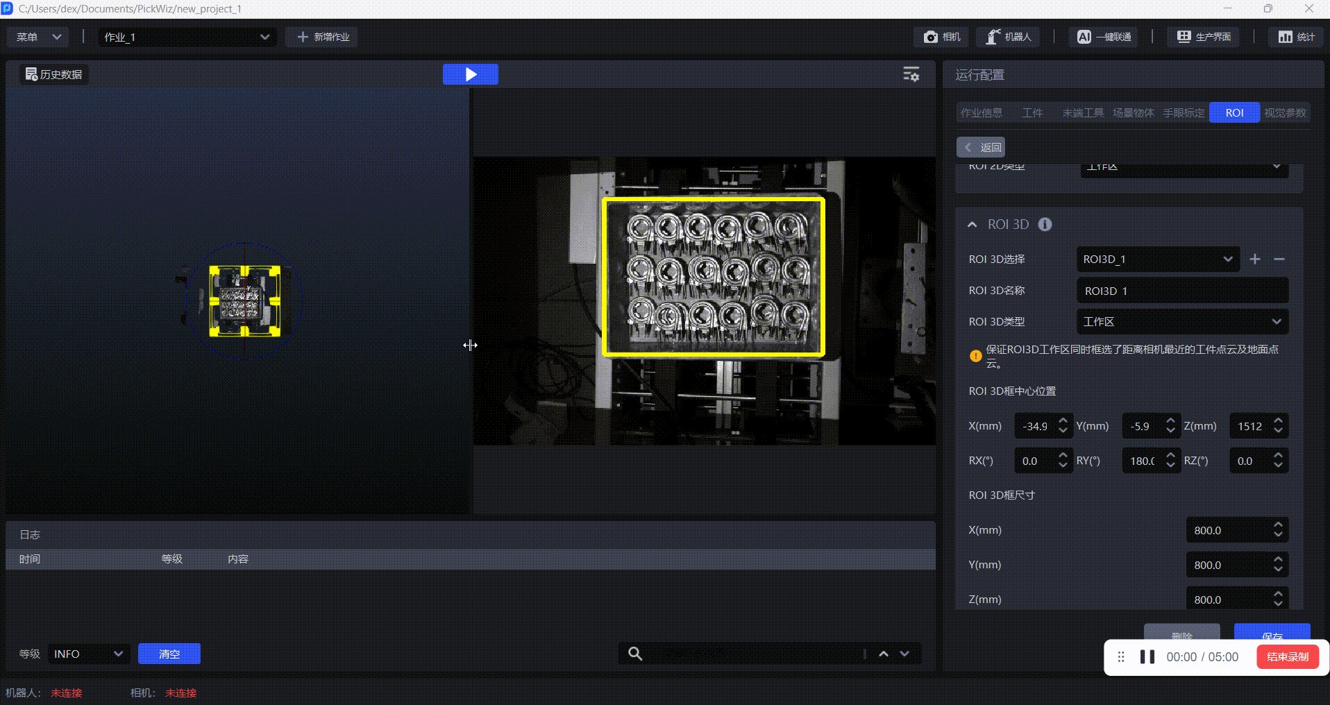Click the 返回 back button
This screenshot has width=1330, height=705.
point(981,147)
